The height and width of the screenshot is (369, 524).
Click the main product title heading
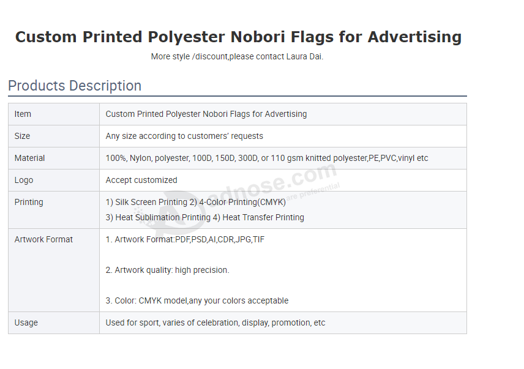(238, 37)
